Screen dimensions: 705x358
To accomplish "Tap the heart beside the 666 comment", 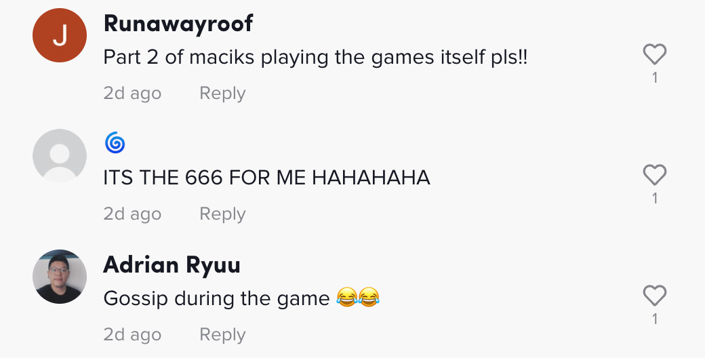I will (x=655, y=174).
